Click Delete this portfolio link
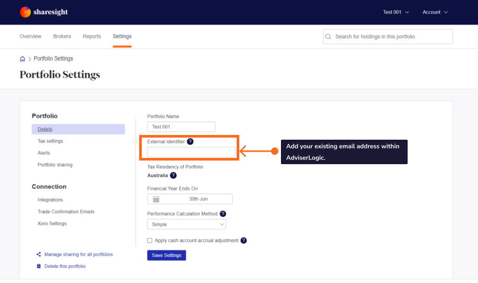 point(65,266)
